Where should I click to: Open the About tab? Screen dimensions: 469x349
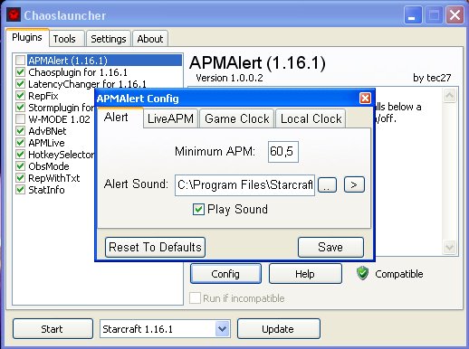pos(150,39)
